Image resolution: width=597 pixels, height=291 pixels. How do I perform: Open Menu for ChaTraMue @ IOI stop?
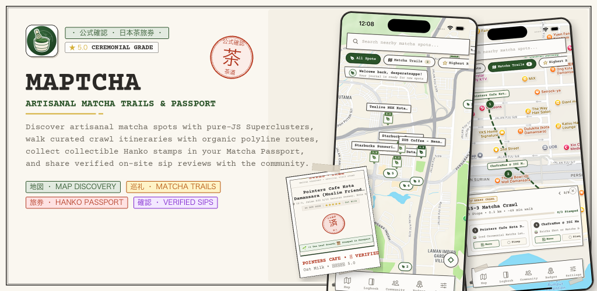point(547,239)
